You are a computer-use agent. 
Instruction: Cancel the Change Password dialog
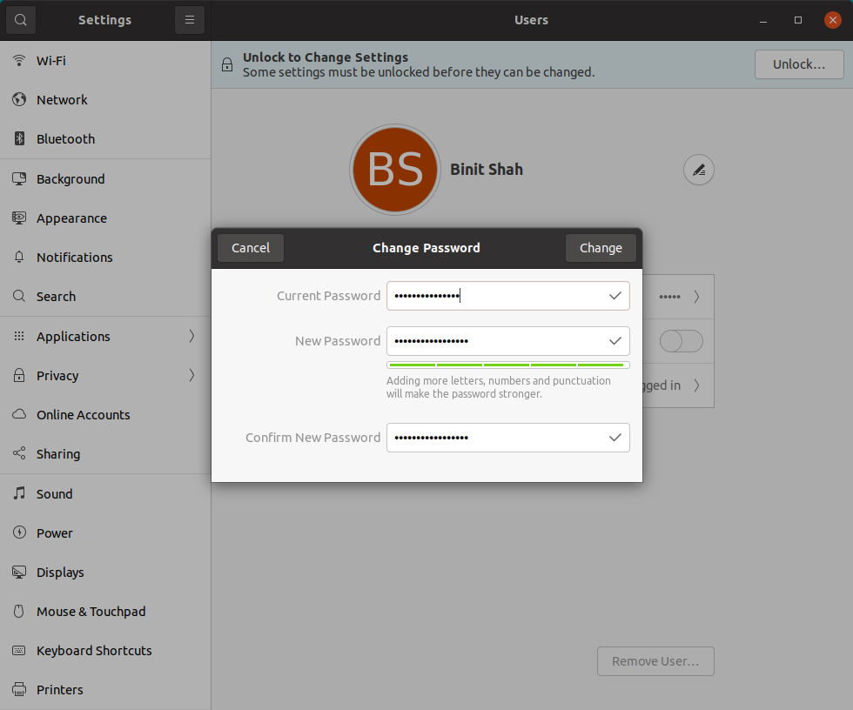coord(251,248)
